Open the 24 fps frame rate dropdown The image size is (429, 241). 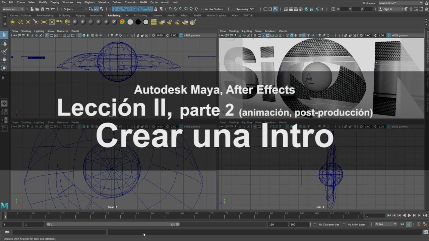385,224
